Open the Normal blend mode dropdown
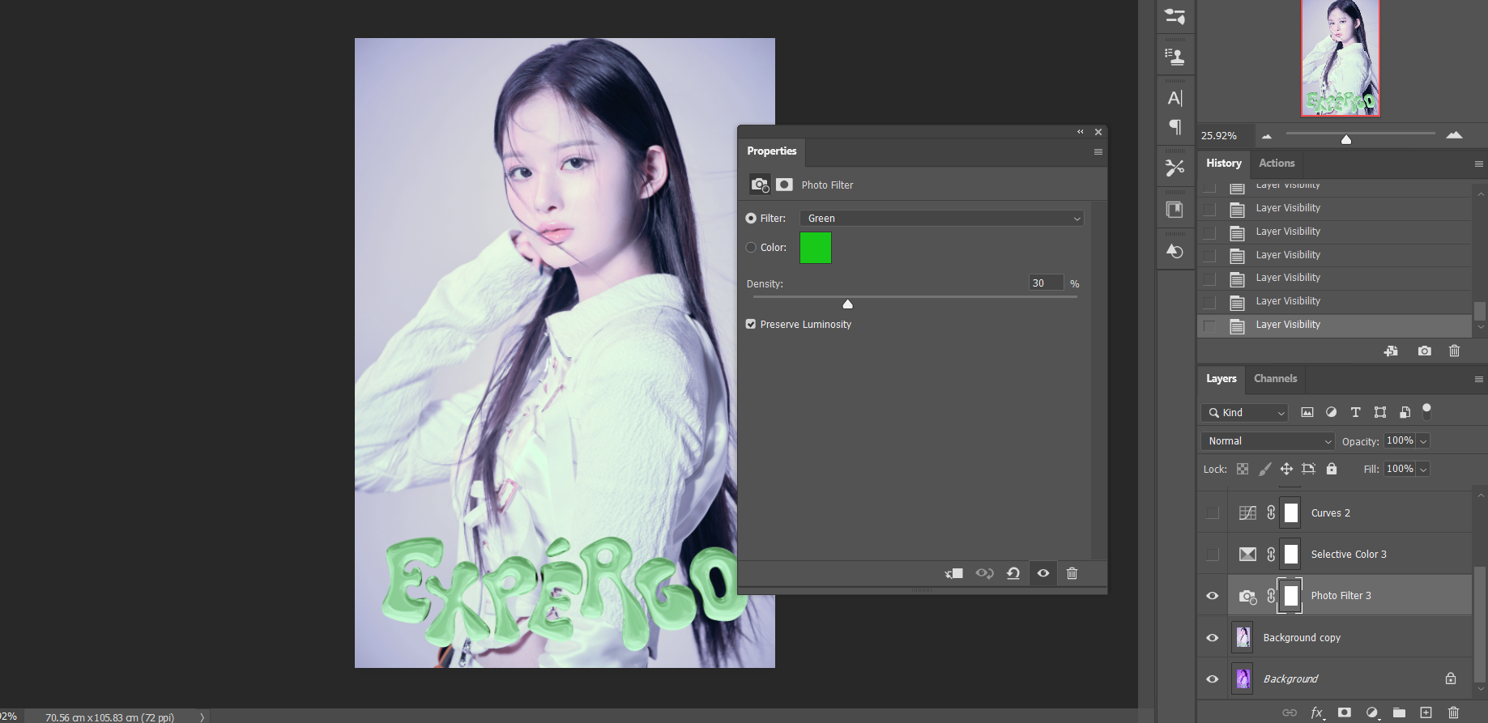 [x=1268, y=440]
